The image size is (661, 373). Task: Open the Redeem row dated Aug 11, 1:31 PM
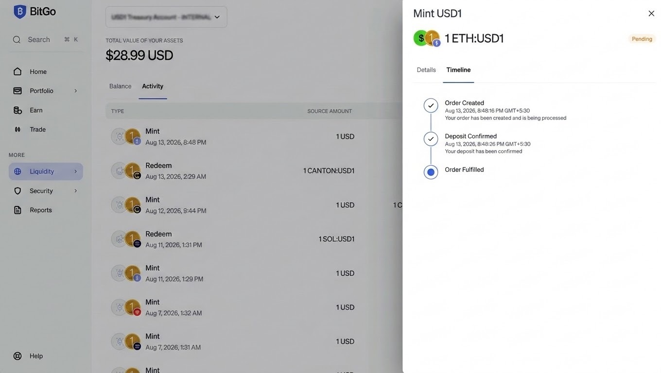point(254,239)
